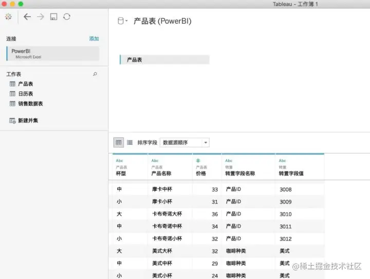Change 转置字段值 column Abc type
370x279 pixels.
(282, 161)
